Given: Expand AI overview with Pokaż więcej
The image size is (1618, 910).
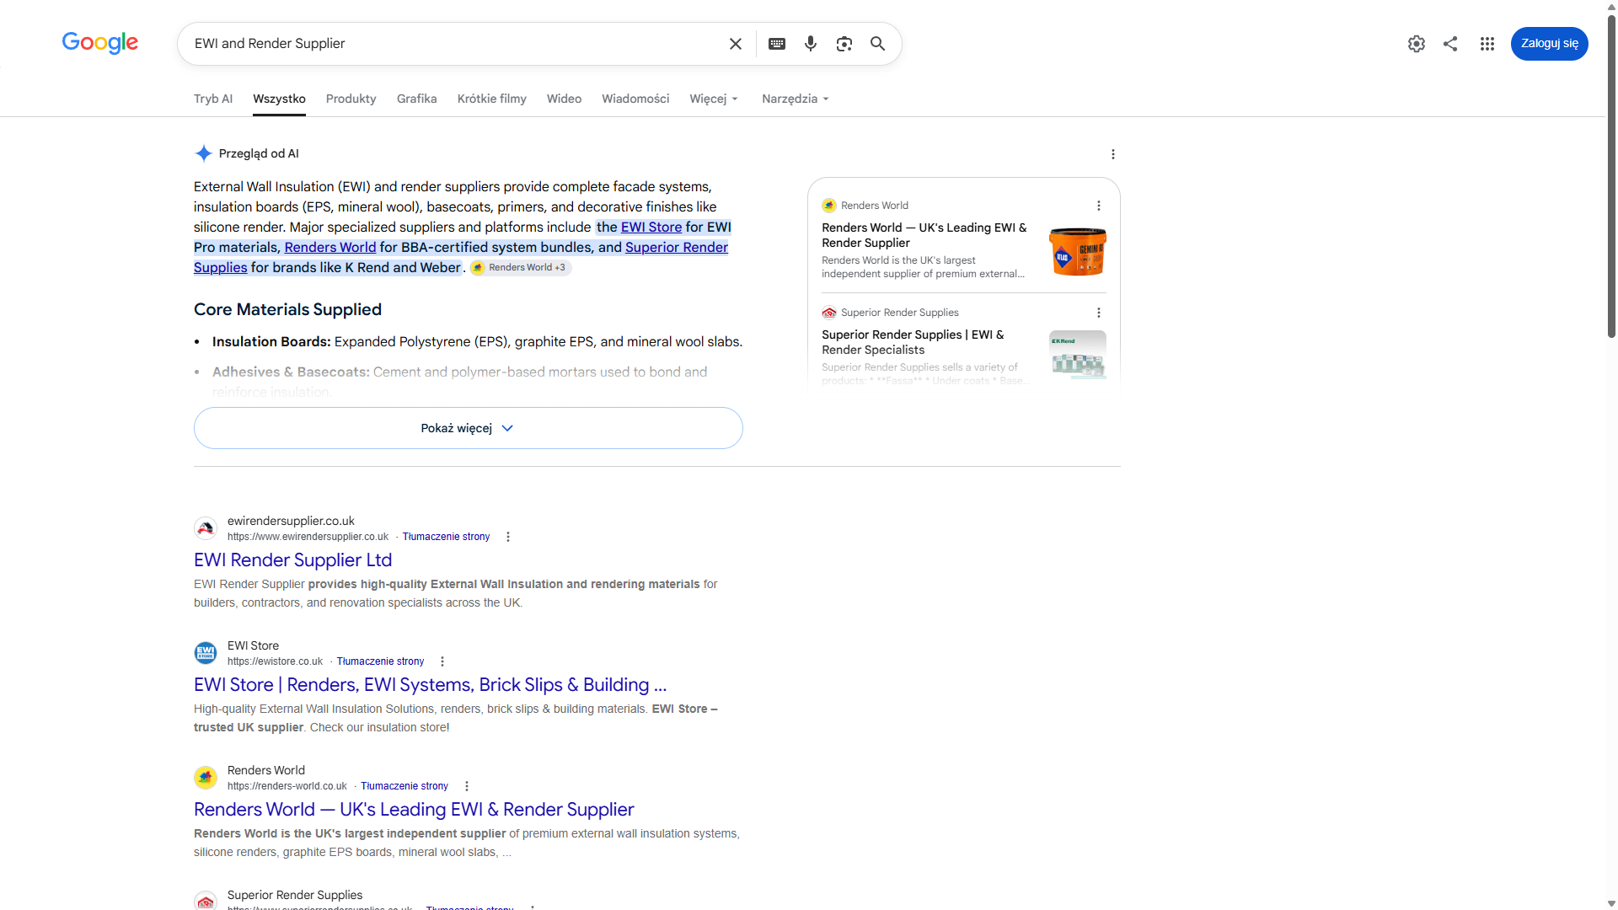Looking at the screenshot, I should (x=469, y=428).
